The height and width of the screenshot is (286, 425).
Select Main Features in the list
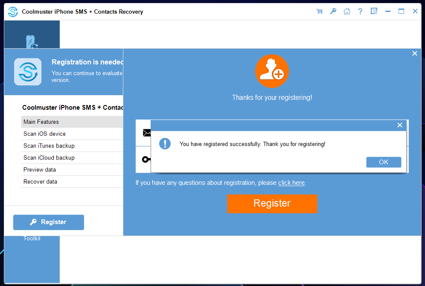72,122
